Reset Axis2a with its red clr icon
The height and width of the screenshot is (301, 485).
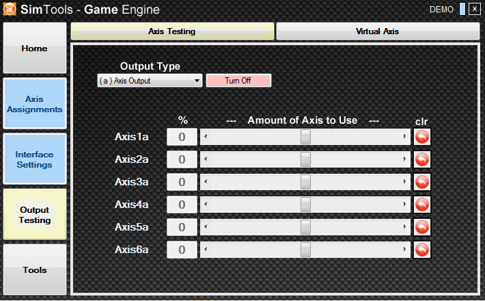(x=422, y=159)
